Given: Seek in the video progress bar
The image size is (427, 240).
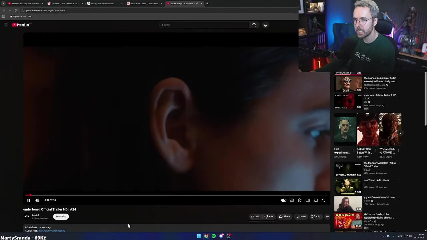Looking at the screenshot, I should click(x=177, y=195).
